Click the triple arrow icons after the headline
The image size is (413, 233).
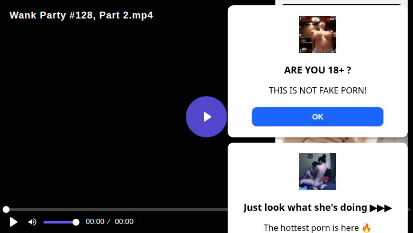pyautogui.click(x=381, y=208)
